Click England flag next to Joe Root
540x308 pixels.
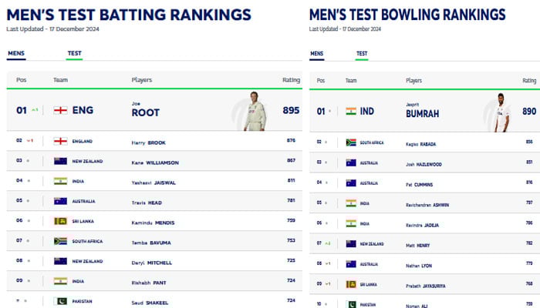click(60, 110)
